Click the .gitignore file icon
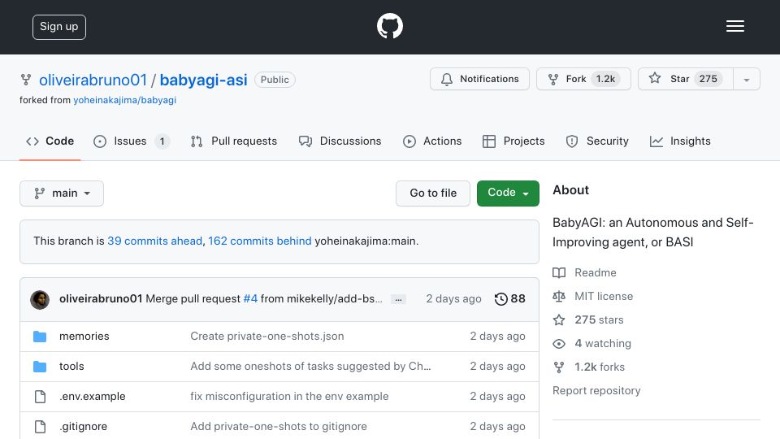The image size is (780, 439). click(40, 427)
